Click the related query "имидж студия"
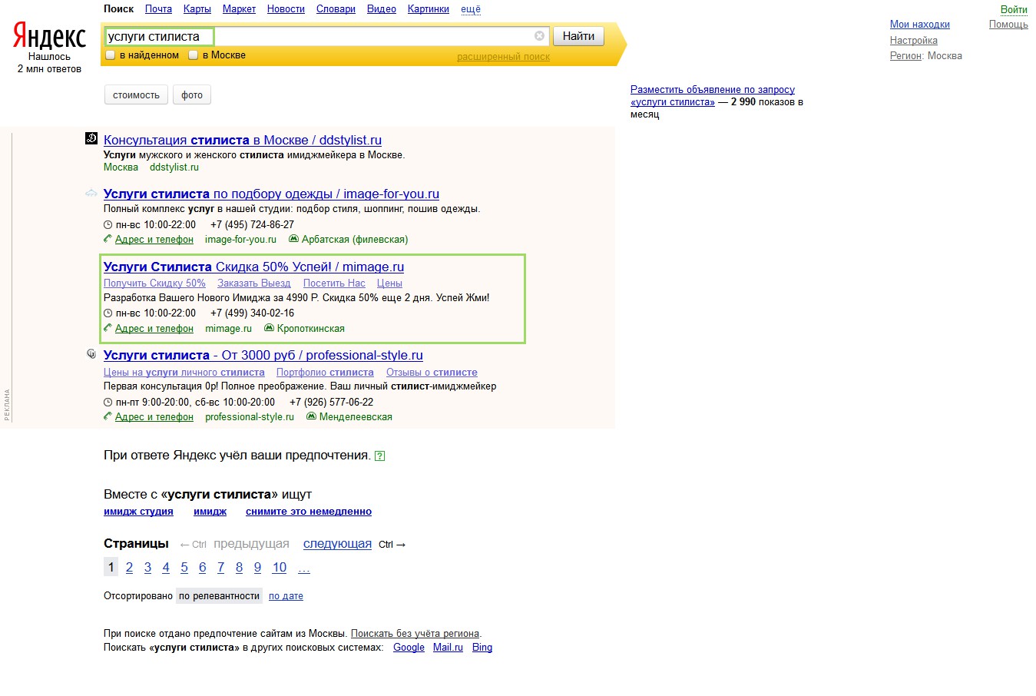1036x696 pixels. [x=138, y=512]
